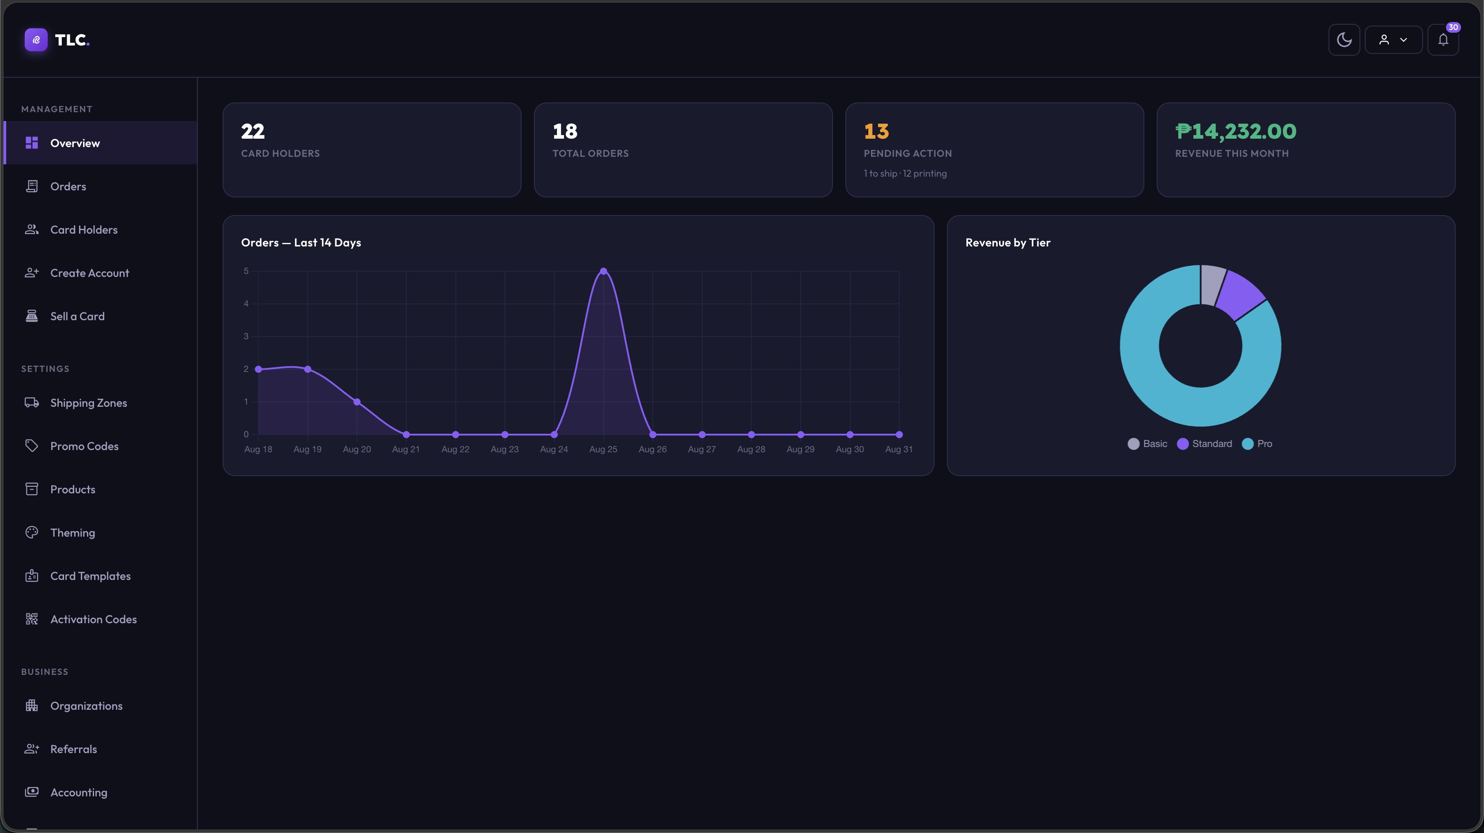The height and width of the screenshot is (833, 1484).
Task: Select Card Holders menu entry
Action: [x=101, y=229]
